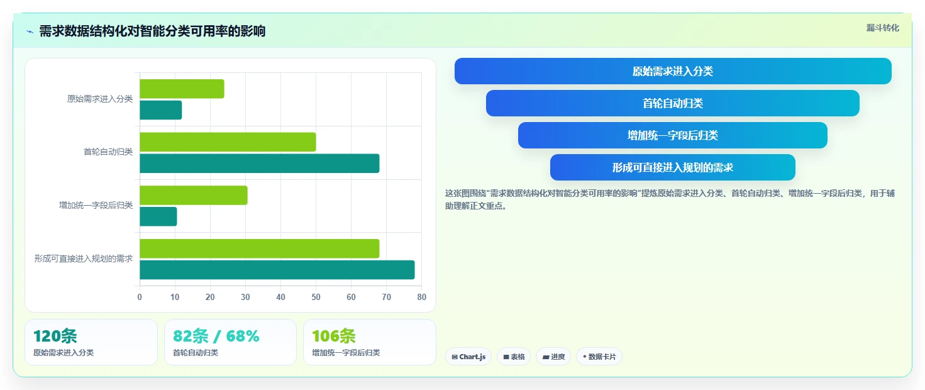Click the Chart.js tag
The width and height of the screenshot is (925, 390).
pos(468,357)
